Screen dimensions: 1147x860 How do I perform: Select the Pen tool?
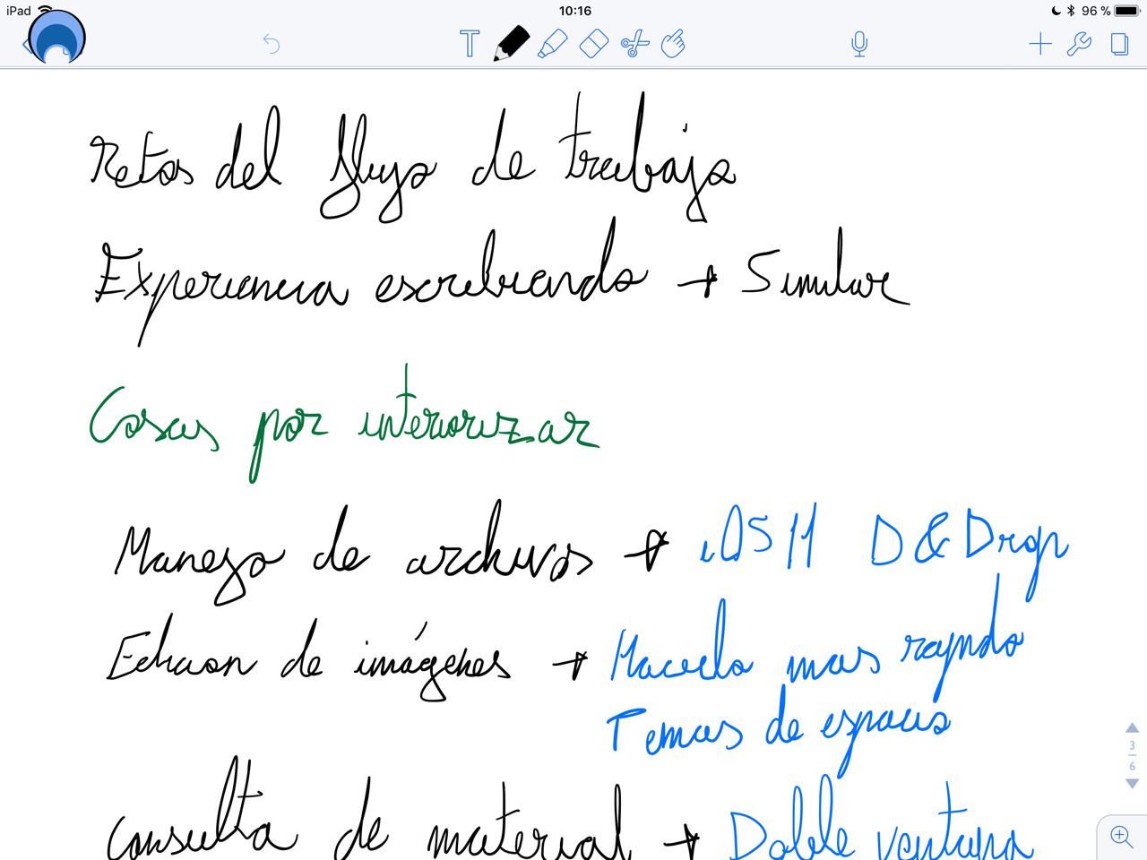pyautogui.click(x=512, y=43)
